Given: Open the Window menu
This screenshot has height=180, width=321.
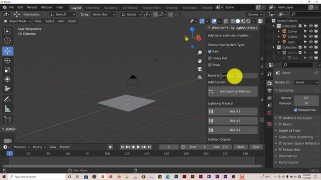Looking at the screenshot, I should pyautogui.click(x=47, y=7).
